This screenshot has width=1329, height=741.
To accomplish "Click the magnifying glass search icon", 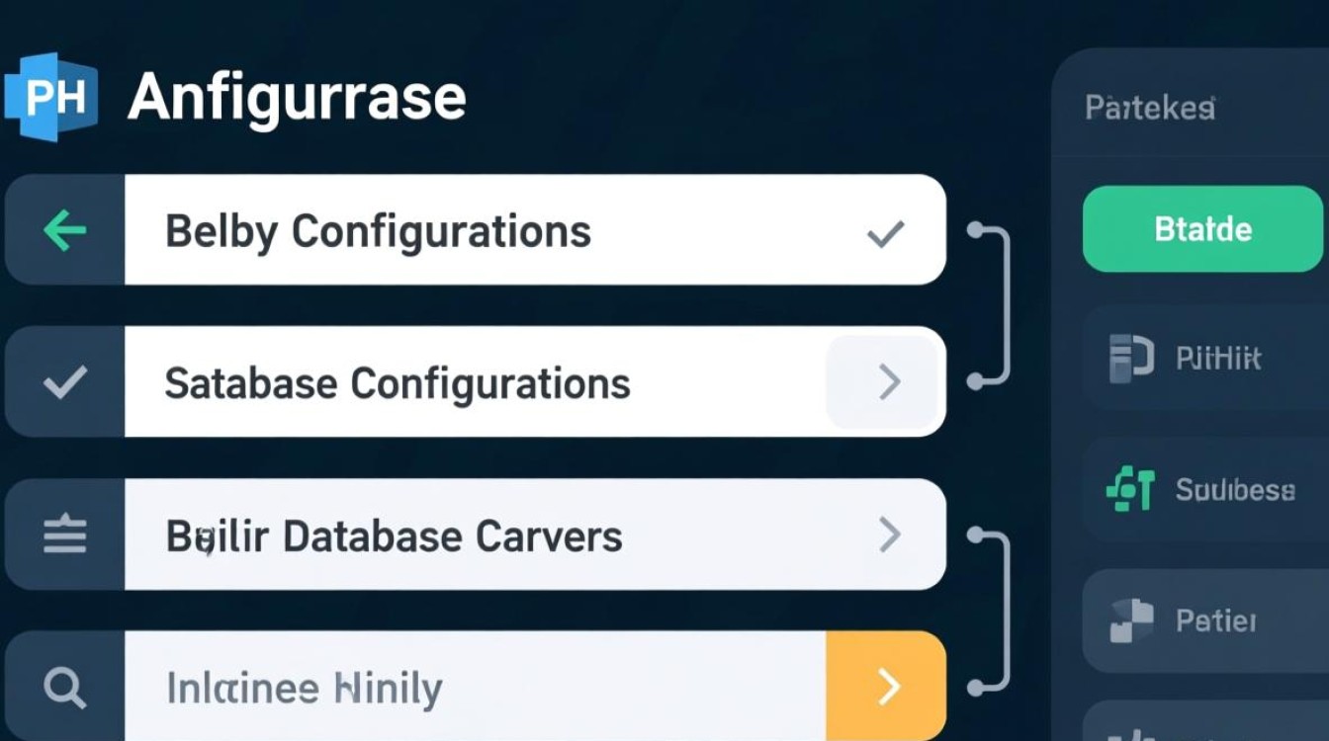I will 65,688.
